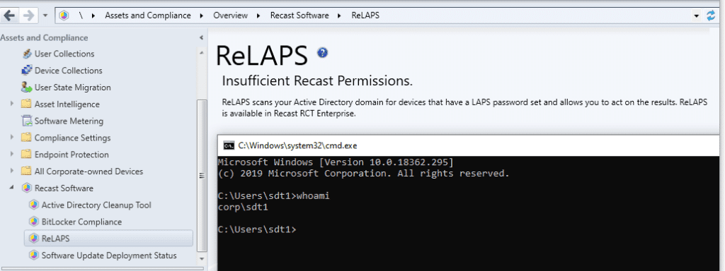
Task: Click the Recast Software node icon
Action: coord(27,188)
